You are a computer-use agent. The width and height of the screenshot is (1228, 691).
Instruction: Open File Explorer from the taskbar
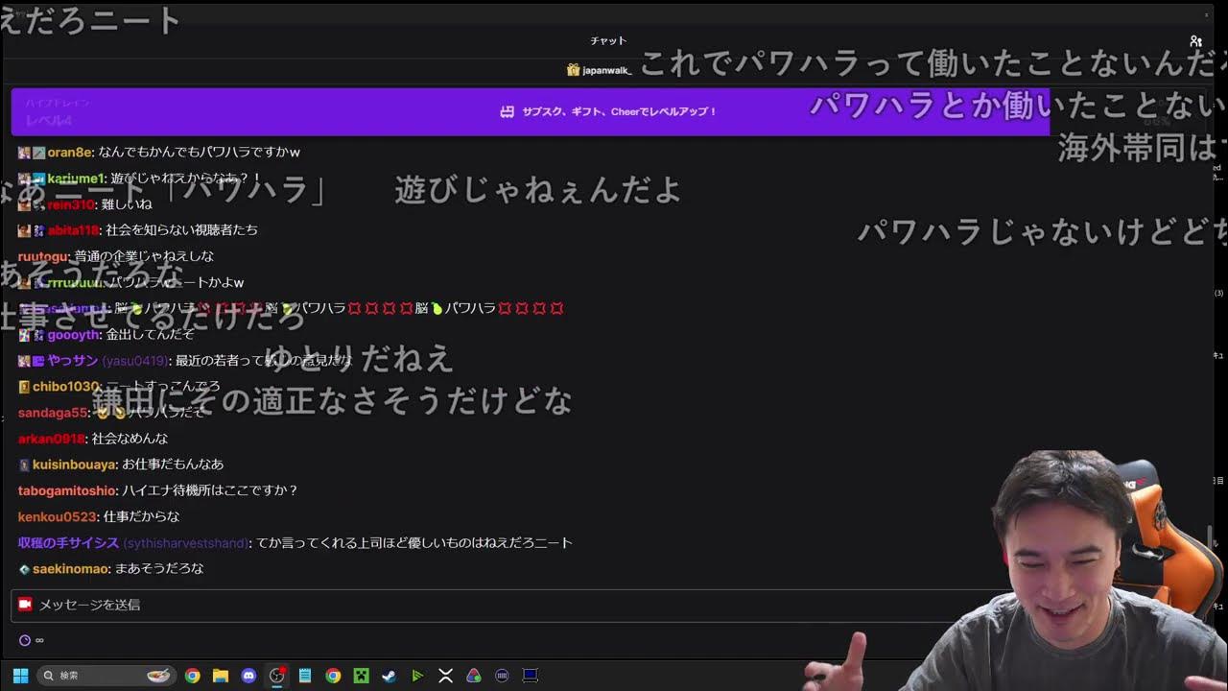click(221, 676)
